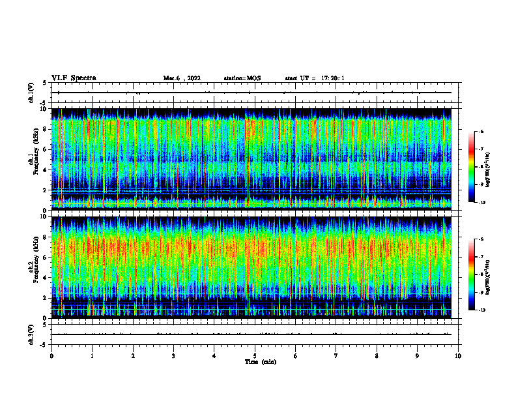Click the time axis end tick label "10"
Screen dimensions: 516x399
[458, 356]
